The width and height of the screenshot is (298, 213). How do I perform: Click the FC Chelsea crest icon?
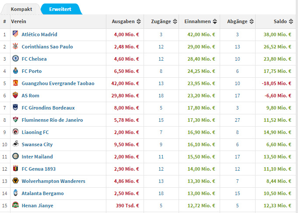click(15, 58)
